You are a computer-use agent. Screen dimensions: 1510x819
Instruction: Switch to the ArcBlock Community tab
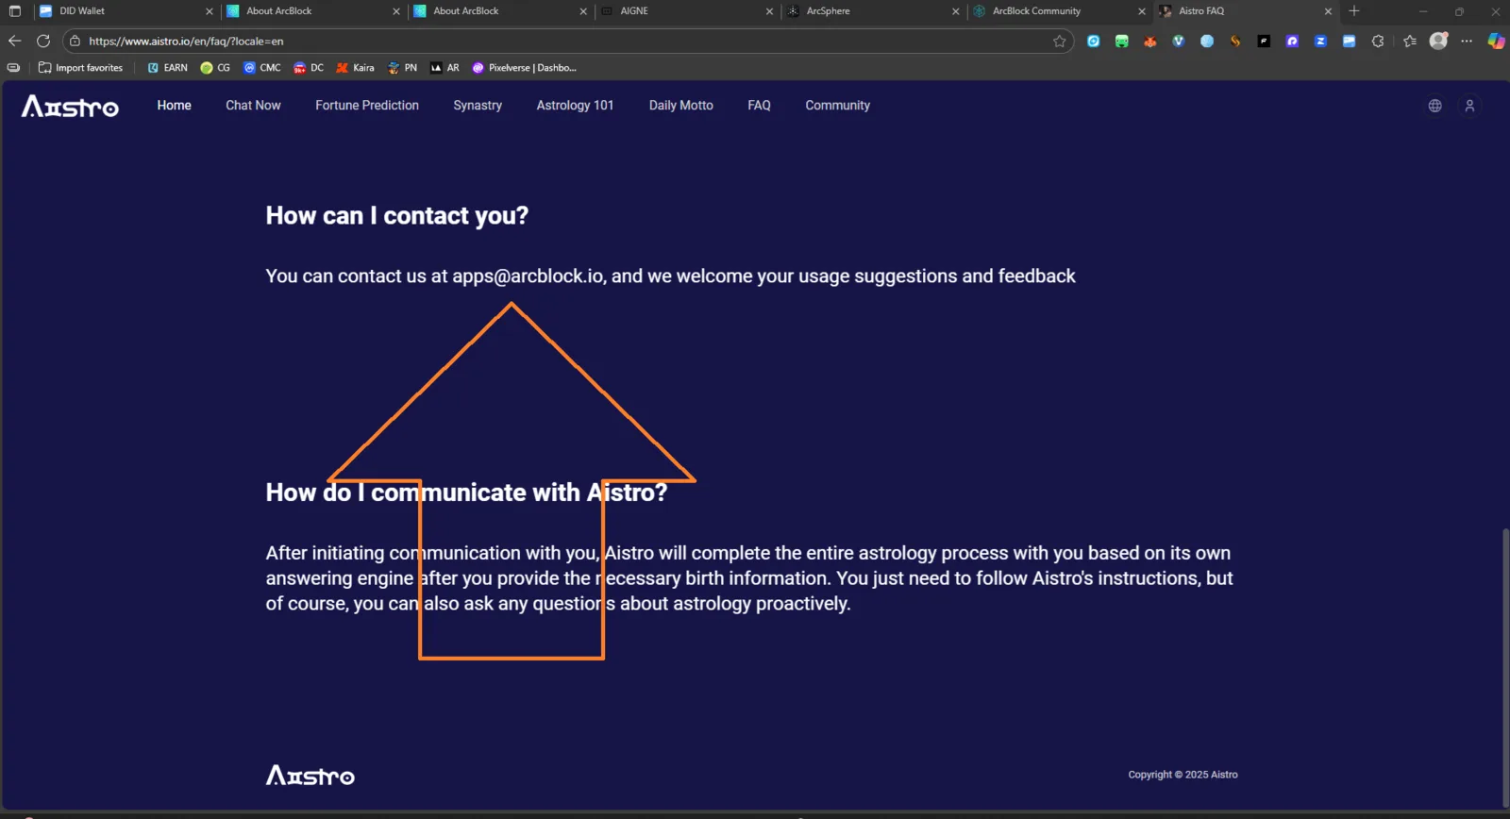[x=1059, y=11]
